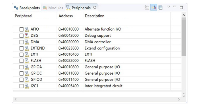This screenshot has width=207, height=109.
Task: Click address 0x40023800
Action: click(x=68, y=48)
